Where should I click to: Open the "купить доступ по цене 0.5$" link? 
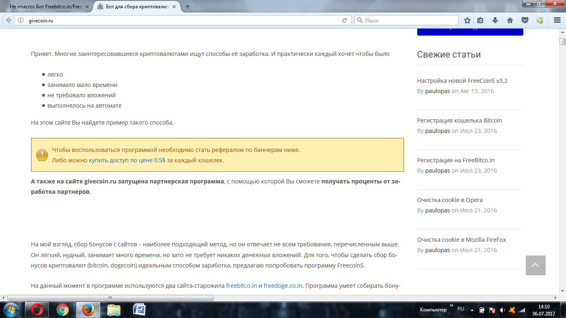point(127,160)
